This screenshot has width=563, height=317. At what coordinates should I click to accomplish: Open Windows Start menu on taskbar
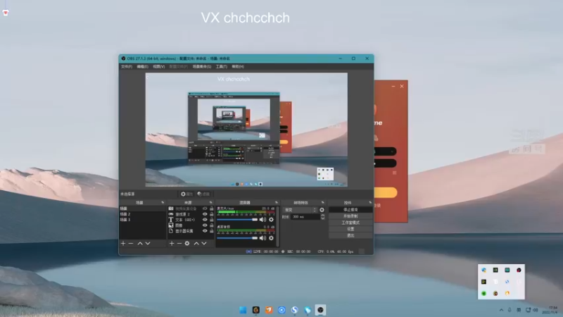[243, 310]
